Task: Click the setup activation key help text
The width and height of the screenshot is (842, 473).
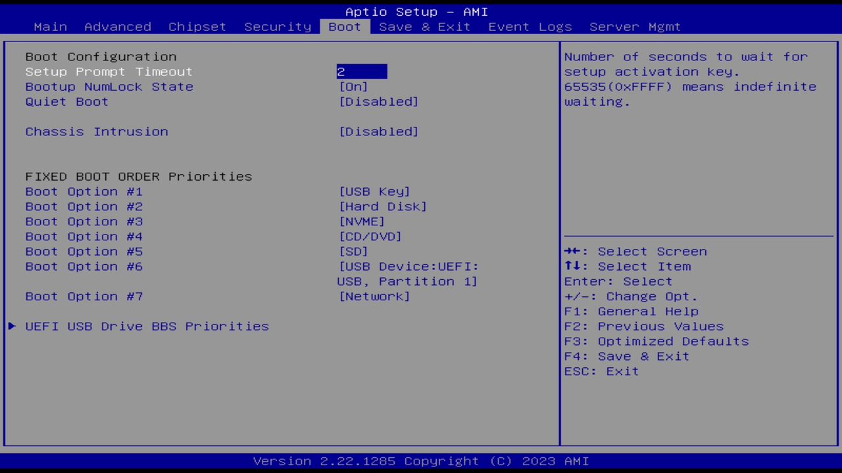Action: click(690, 79)
